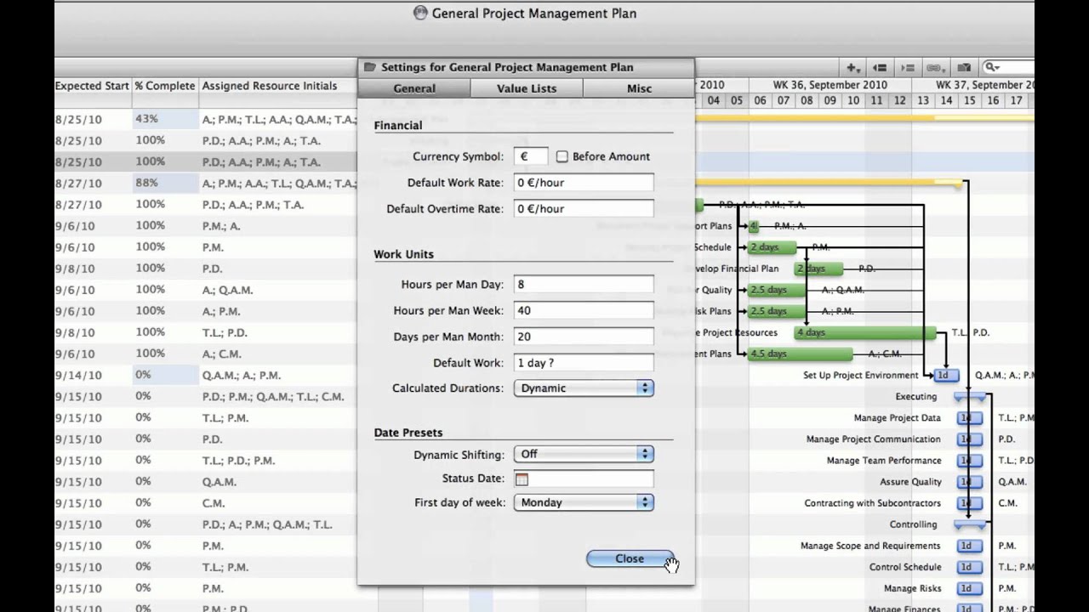This screenshot has height=612, width=1089.
Task: Click the document icon beside the window title
Action: (x=420, y=13)
